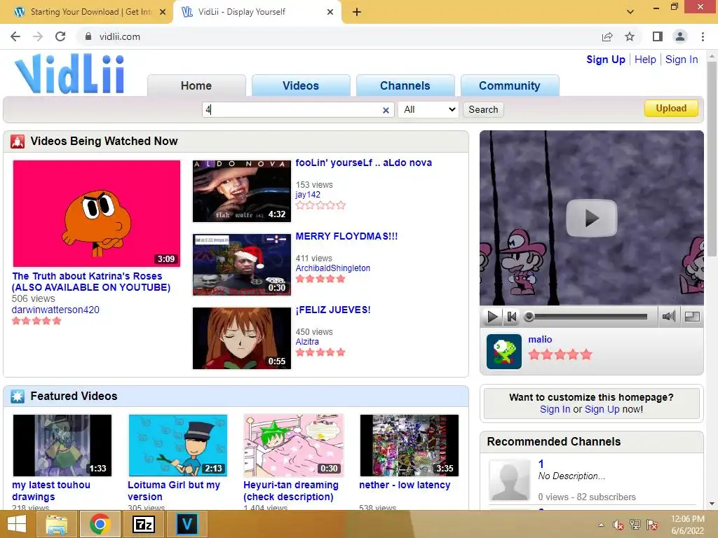Click the Search button
The height and width of the screenshot is (538, 718).
(483, 109)
